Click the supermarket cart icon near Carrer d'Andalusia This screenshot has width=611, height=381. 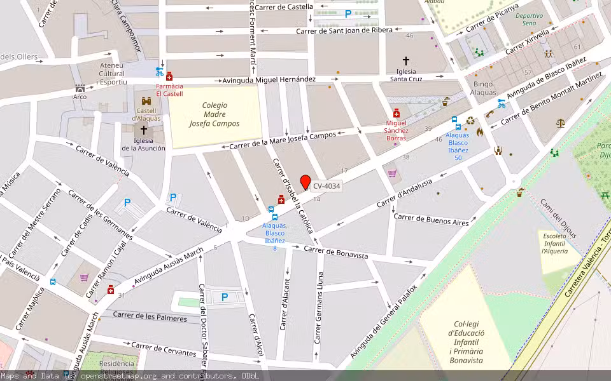coord(393,173)
